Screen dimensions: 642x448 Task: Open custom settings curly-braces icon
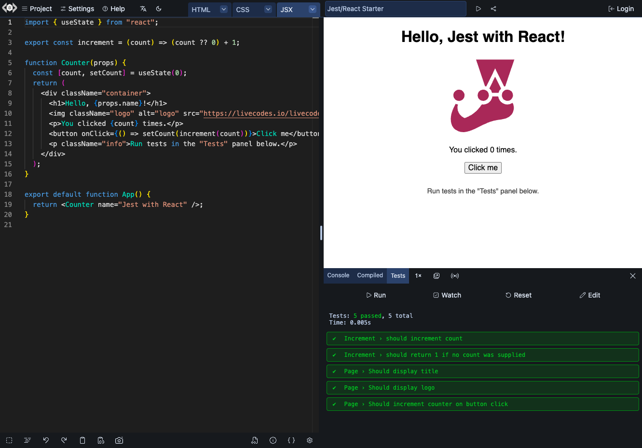(291, 440)
